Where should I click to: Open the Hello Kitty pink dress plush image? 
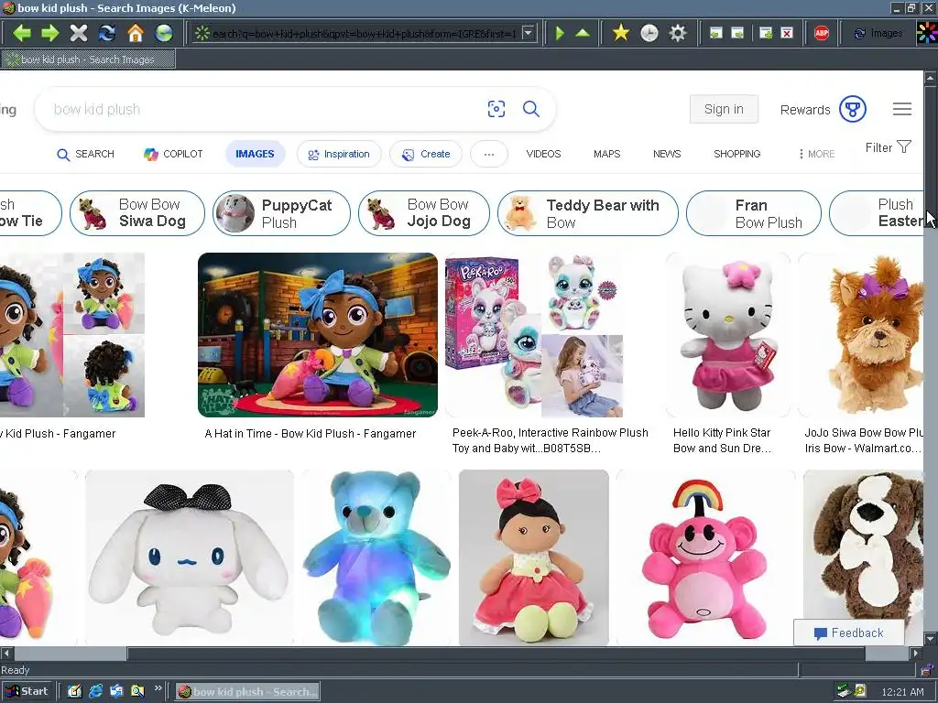coord(728,335)
